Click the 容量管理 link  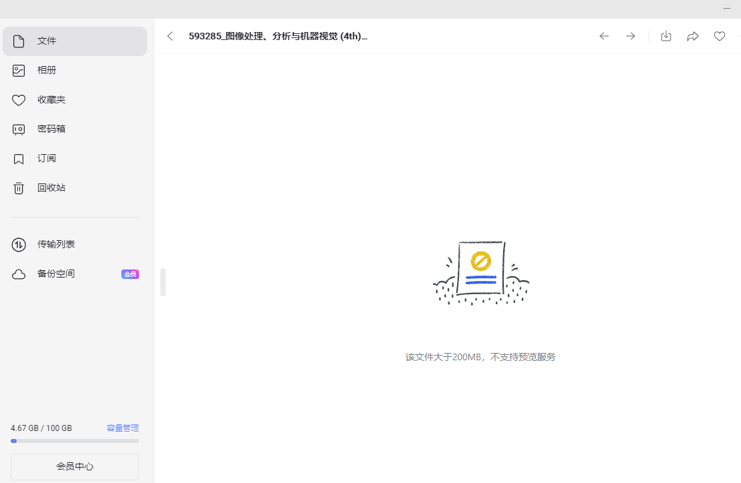123,428
